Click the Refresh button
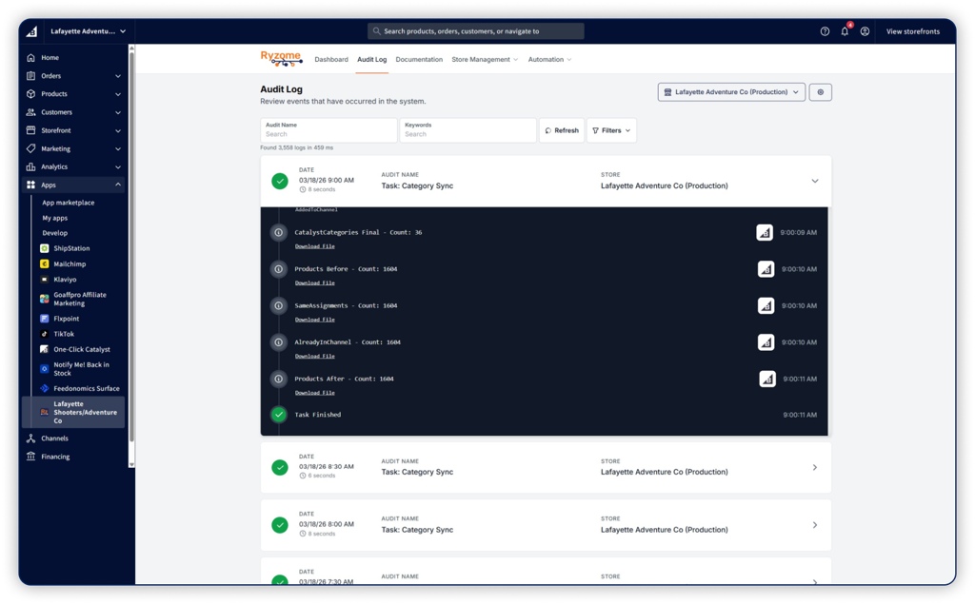Screen dimensions: 975x604 pos(562,130)
